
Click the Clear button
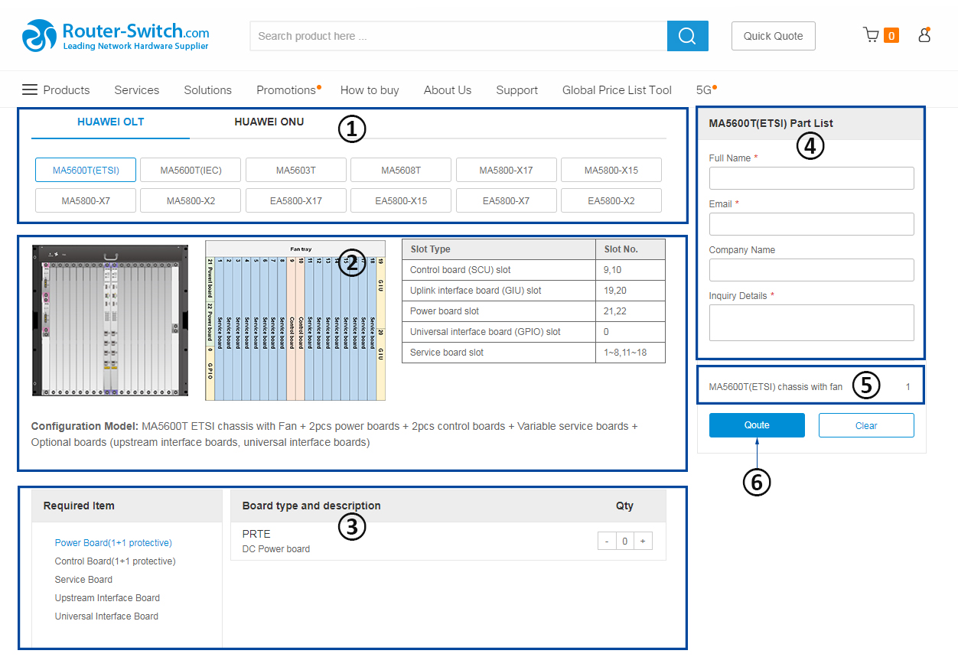click(866, 425)
